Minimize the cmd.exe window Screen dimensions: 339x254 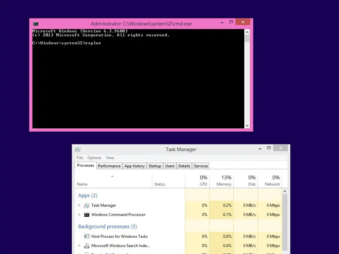(222, 22)
